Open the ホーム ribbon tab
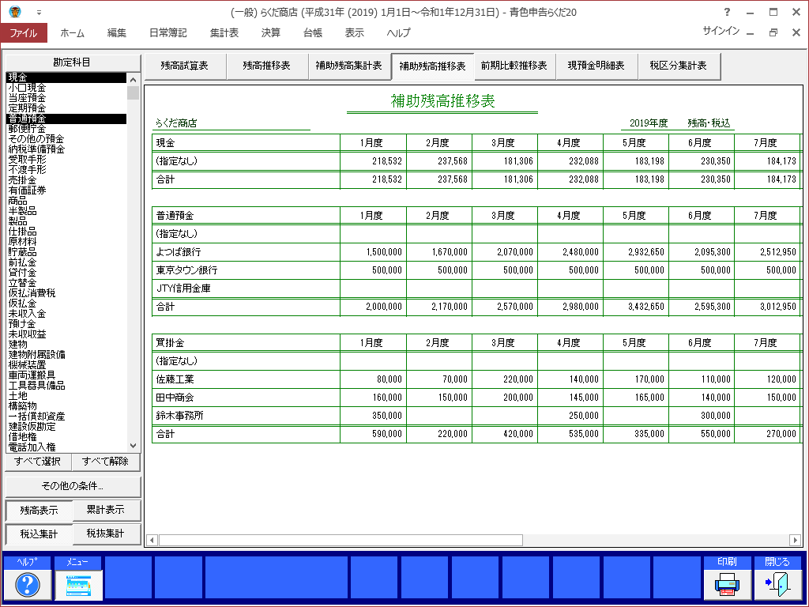 point(72,32)
